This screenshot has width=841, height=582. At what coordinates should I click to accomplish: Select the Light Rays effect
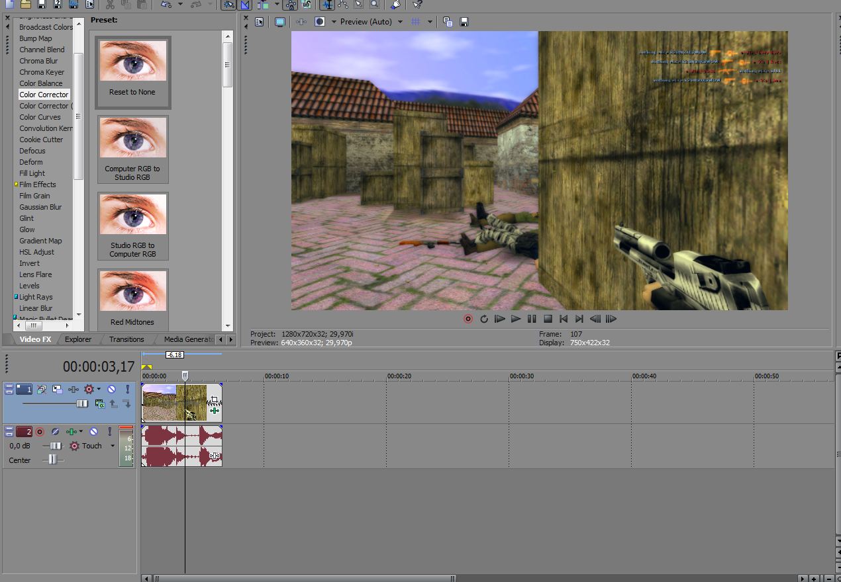pyautogui.click(x=36, y=297)
